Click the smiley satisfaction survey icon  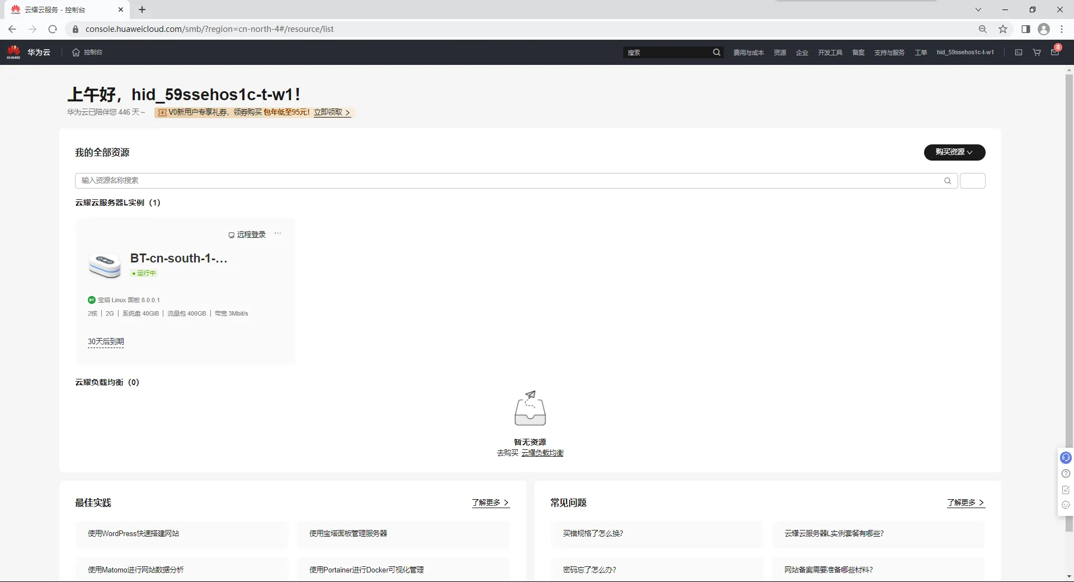1066,505
